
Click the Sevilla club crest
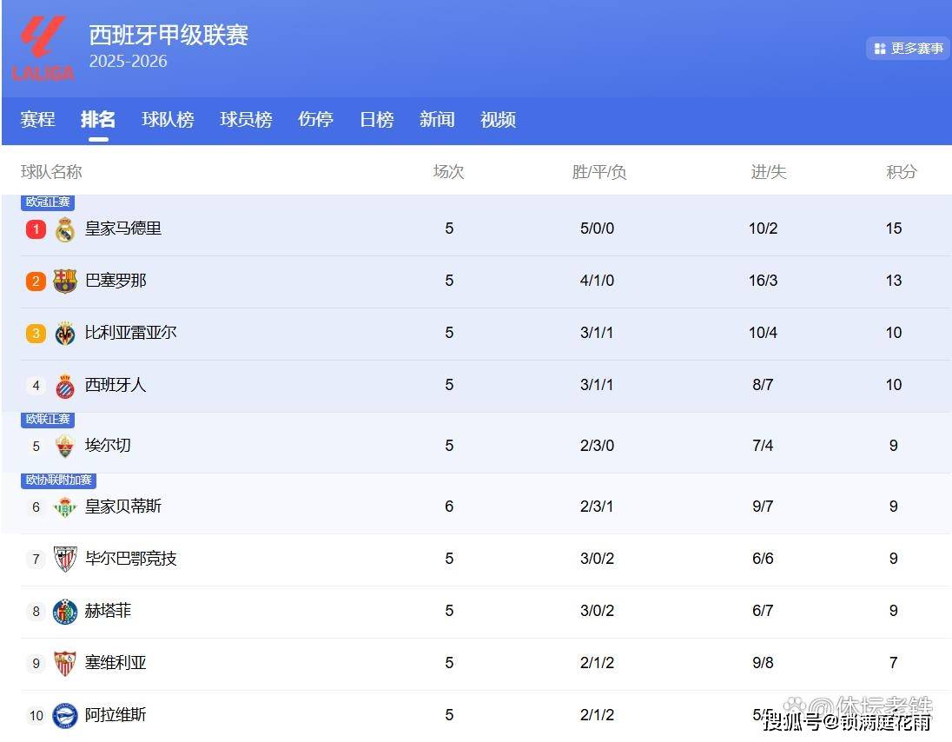[x=65, y=664]
